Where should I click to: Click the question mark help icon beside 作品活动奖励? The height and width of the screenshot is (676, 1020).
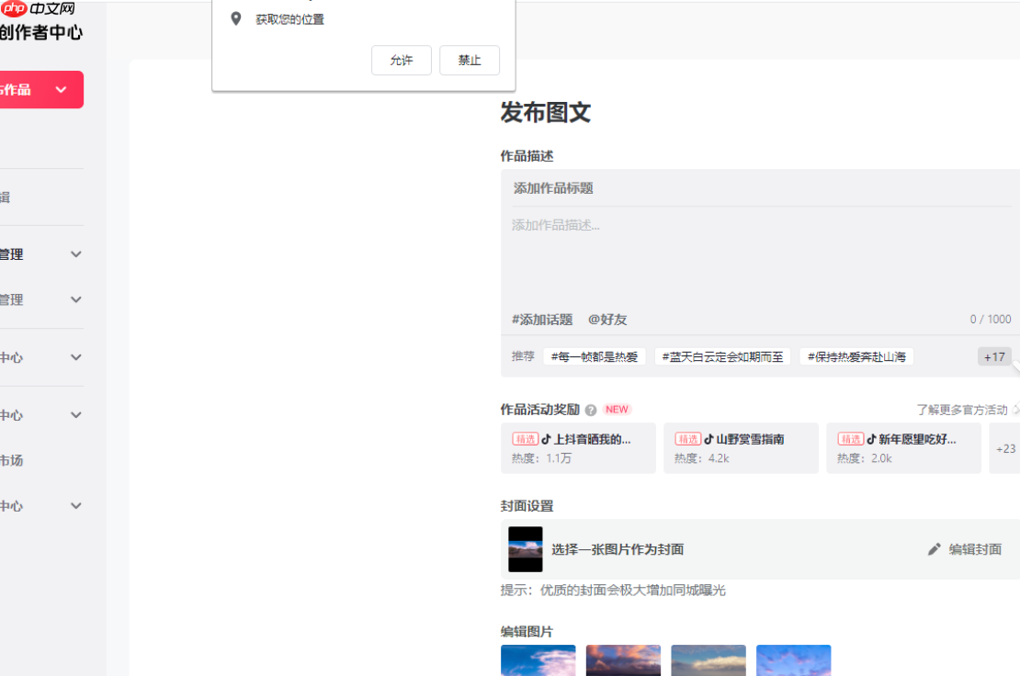[590, 410]
